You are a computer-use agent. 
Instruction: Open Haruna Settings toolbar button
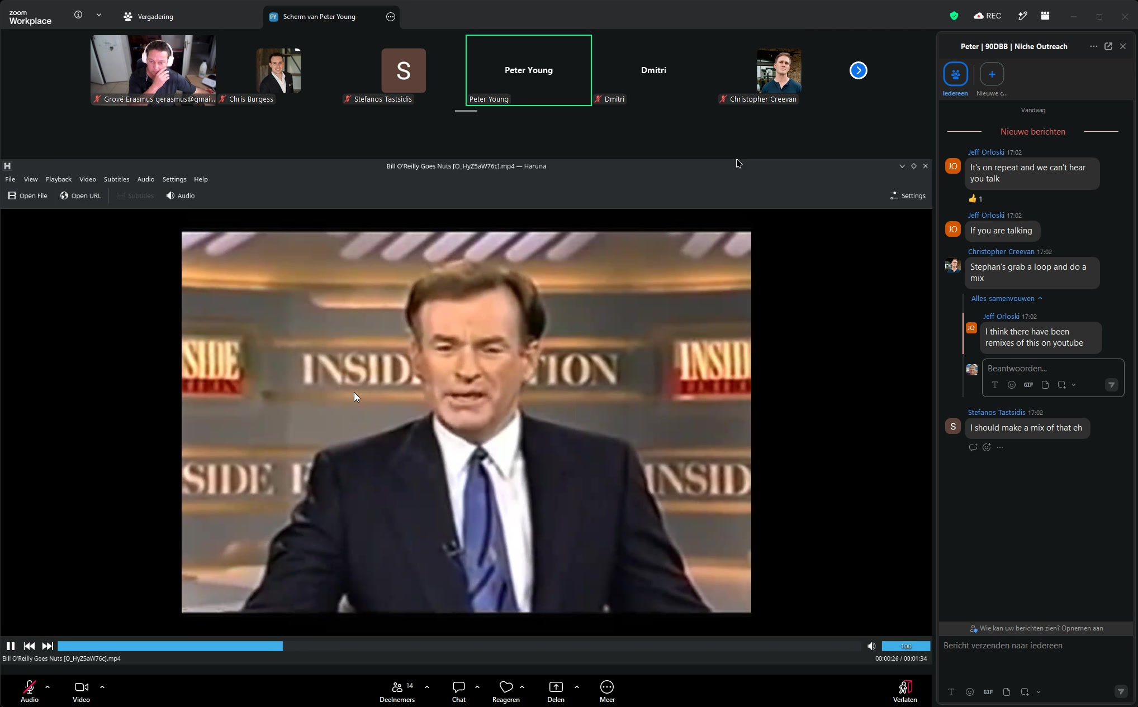click(908, 195)
